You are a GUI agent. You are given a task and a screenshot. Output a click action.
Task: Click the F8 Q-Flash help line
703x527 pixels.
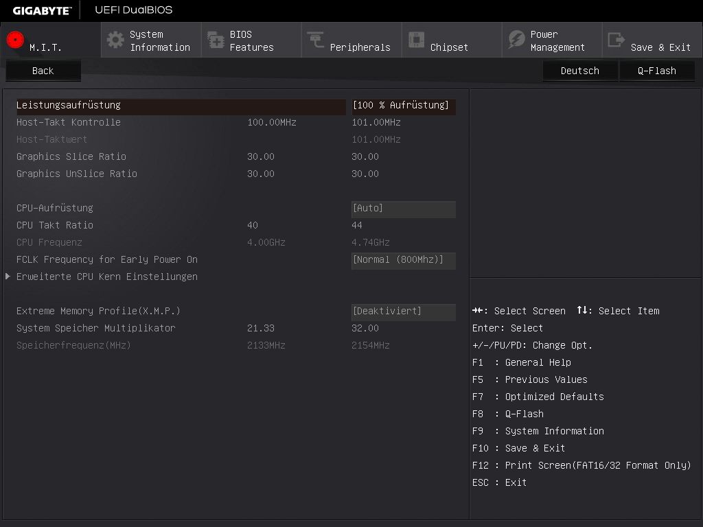[x=508, y=414]
